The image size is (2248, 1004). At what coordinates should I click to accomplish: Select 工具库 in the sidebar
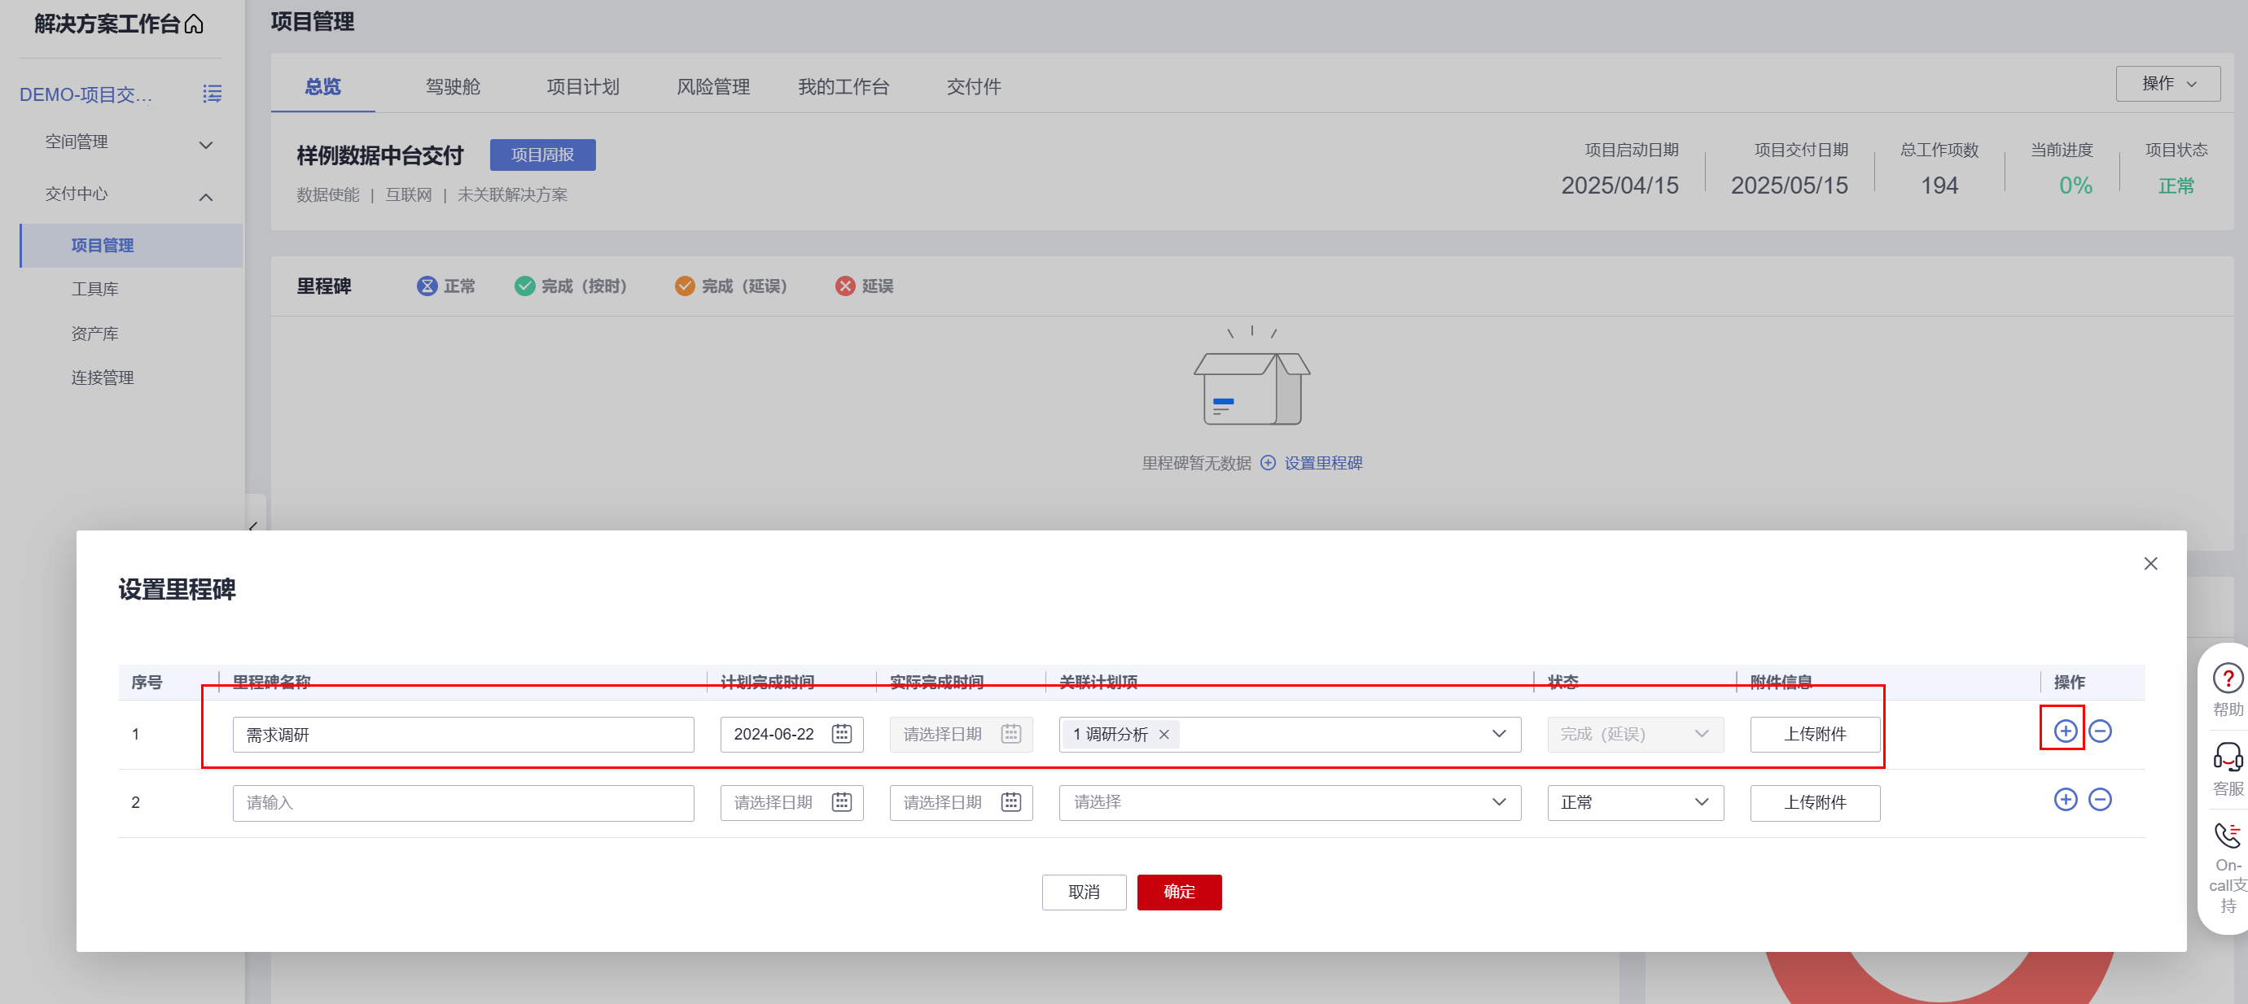(94, 289)
